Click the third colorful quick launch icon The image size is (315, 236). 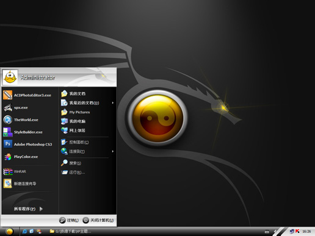39,231
